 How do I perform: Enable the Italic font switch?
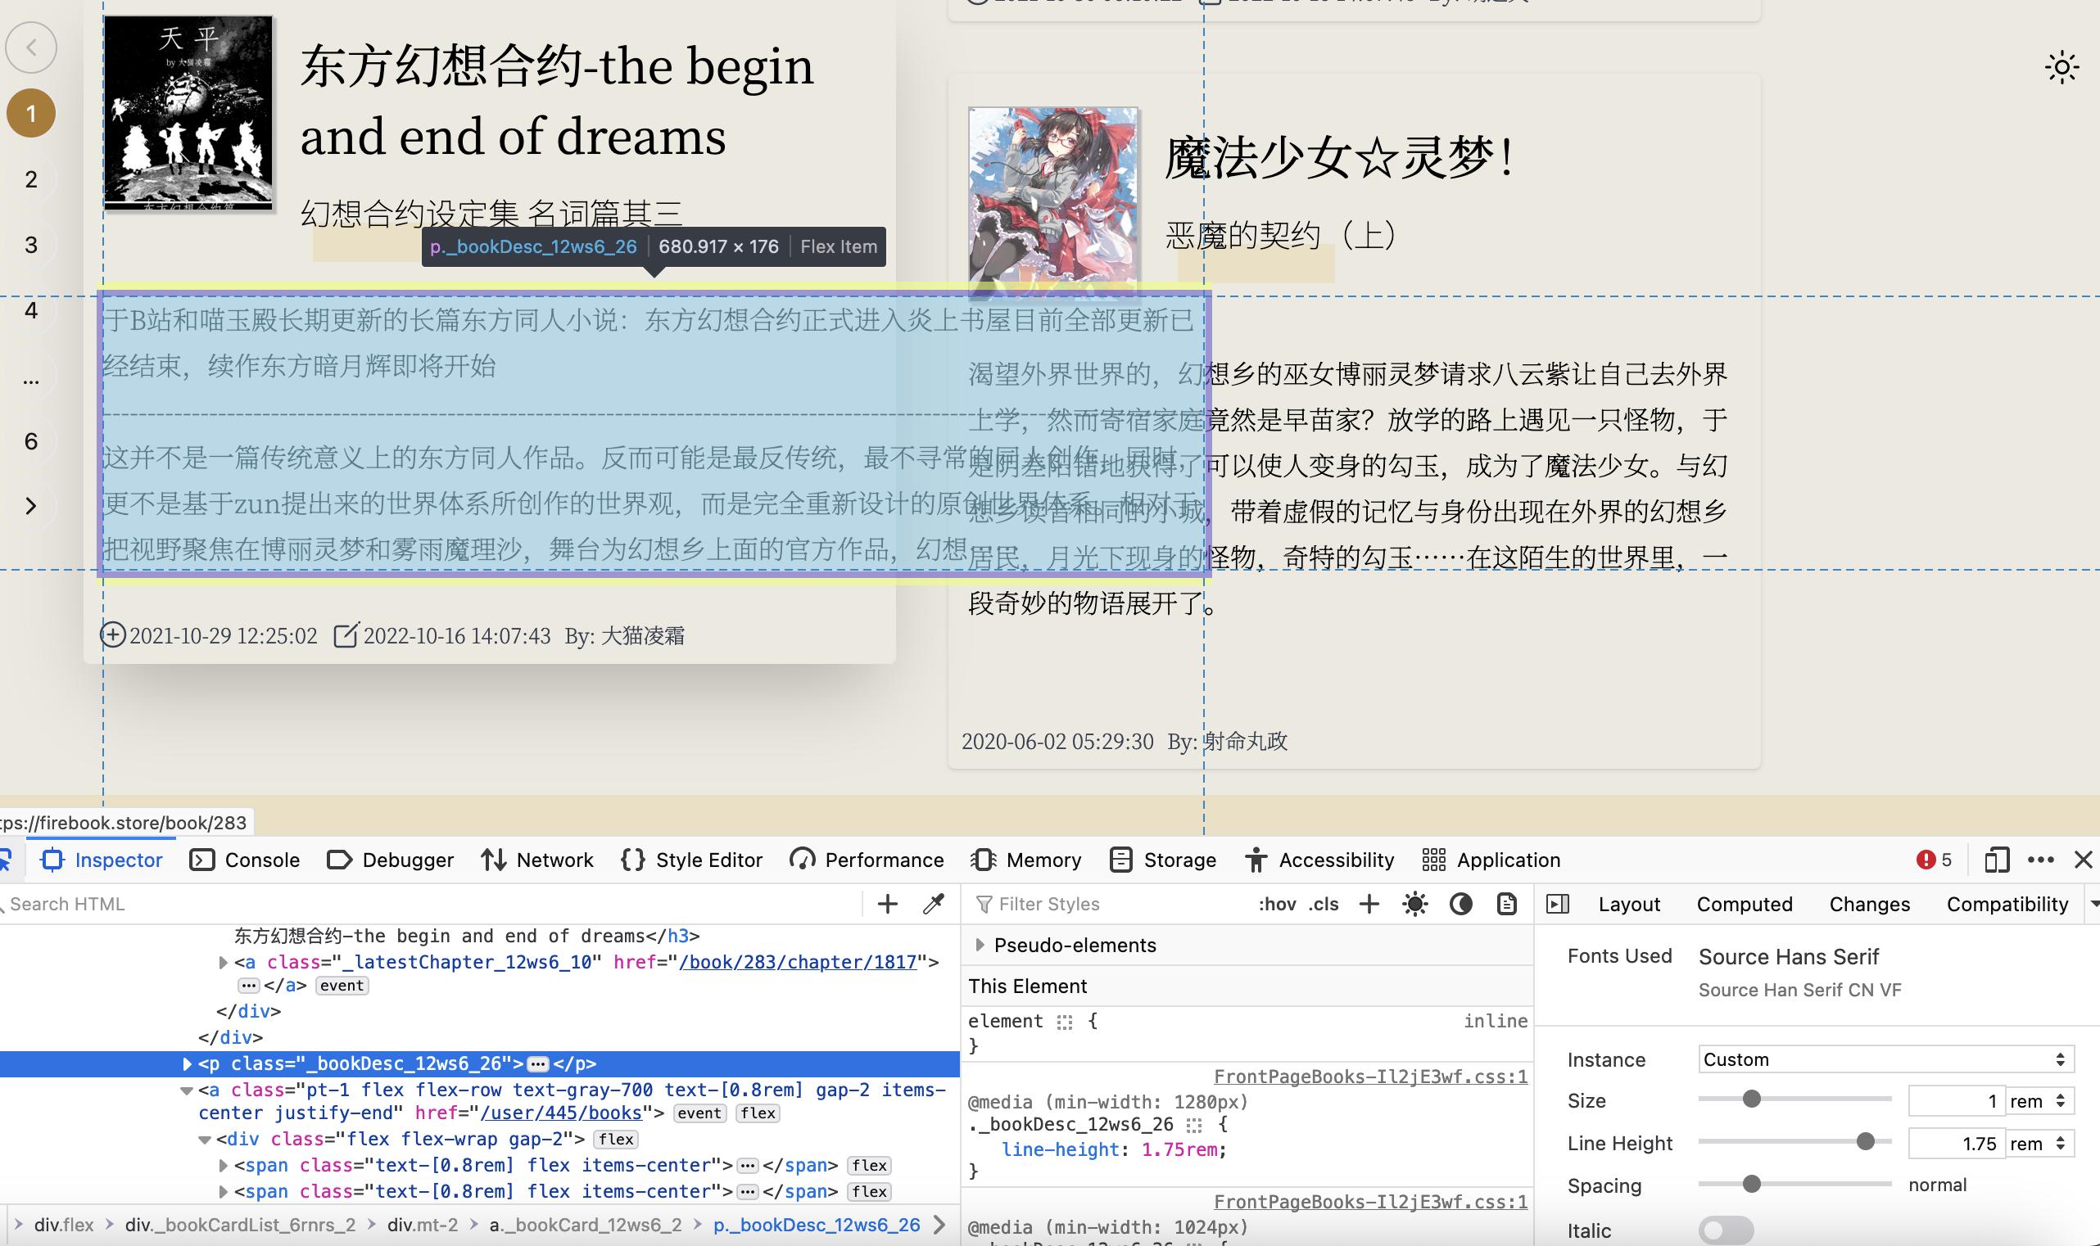[1726, 1230]
